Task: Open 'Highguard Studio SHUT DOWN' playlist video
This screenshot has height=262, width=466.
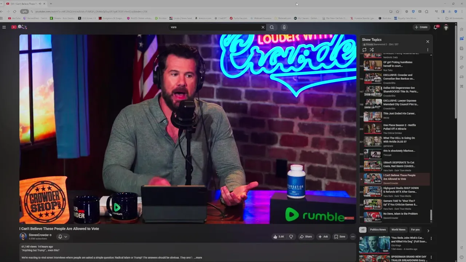Action: coord(395,192)
